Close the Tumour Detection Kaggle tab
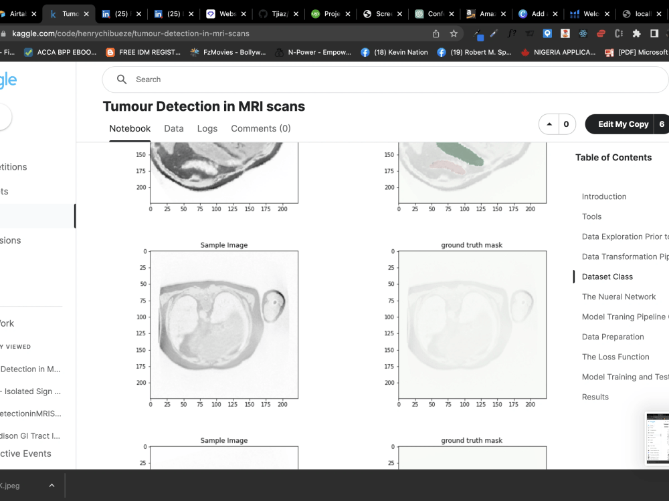 click(x=86, y=14)
